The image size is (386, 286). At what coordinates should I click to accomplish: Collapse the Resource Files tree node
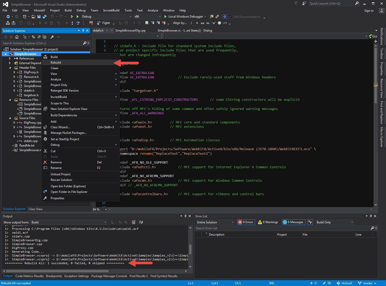(x=10, y=100)
